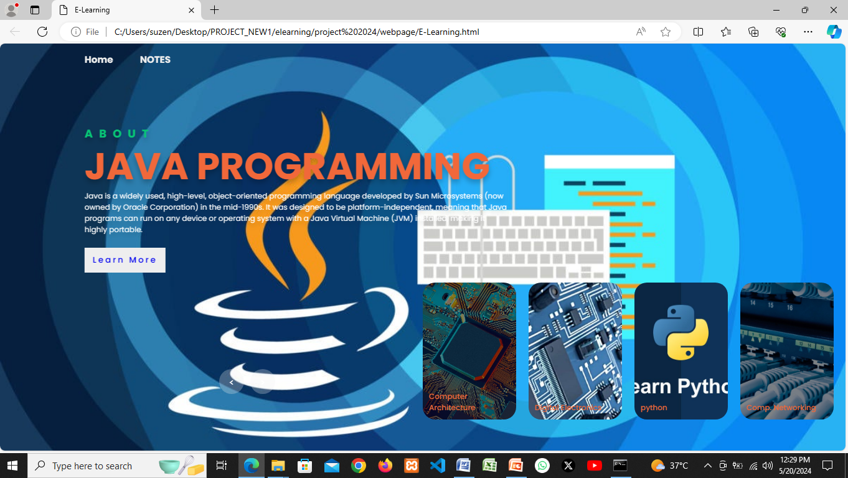Open the Copilot sidebar

pyautogui.click(x=834, y=32)
